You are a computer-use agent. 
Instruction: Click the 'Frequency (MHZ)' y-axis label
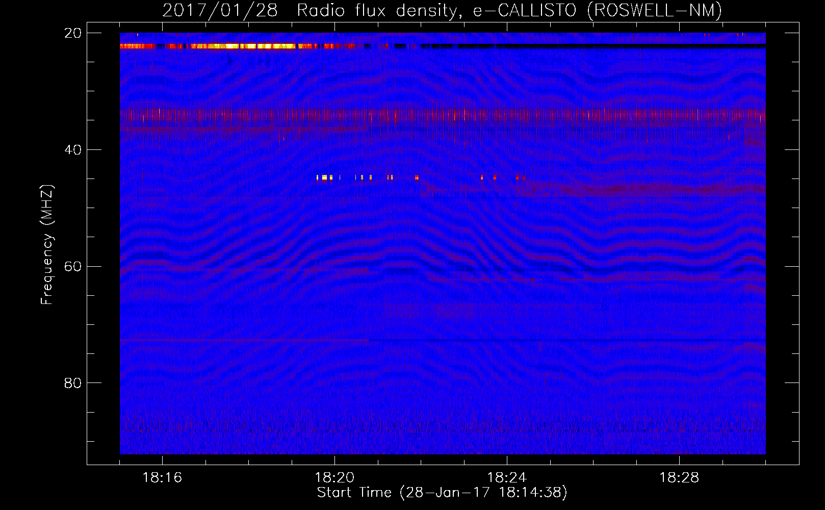tap(47, 245)
